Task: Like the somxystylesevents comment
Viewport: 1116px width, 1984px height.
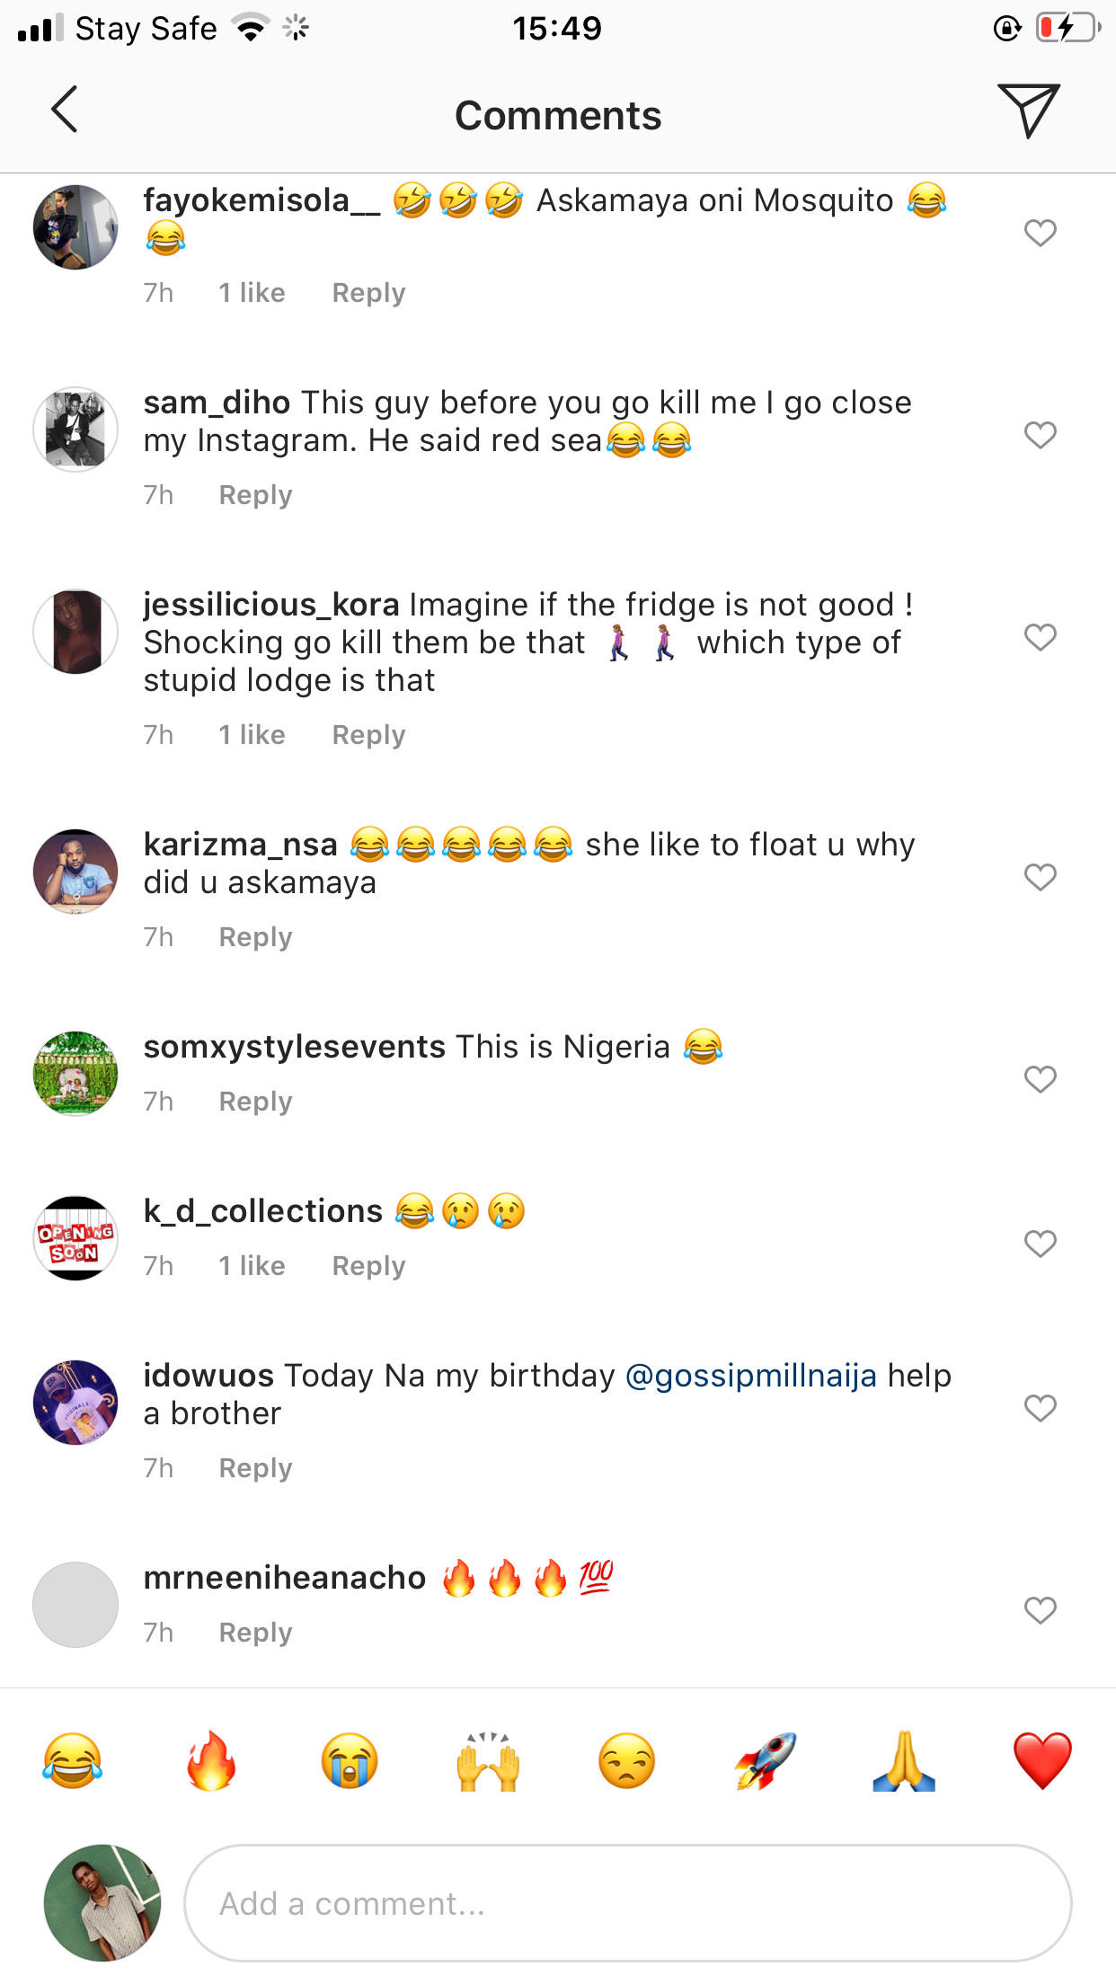Action: 1040,1078
